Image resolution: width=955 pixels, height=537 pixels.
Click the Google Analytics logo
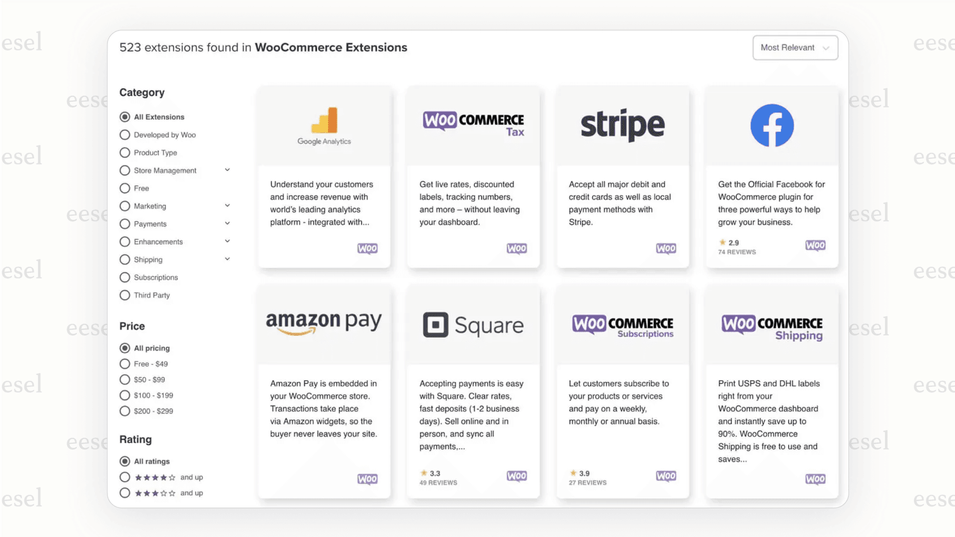[x=324, y=125]
